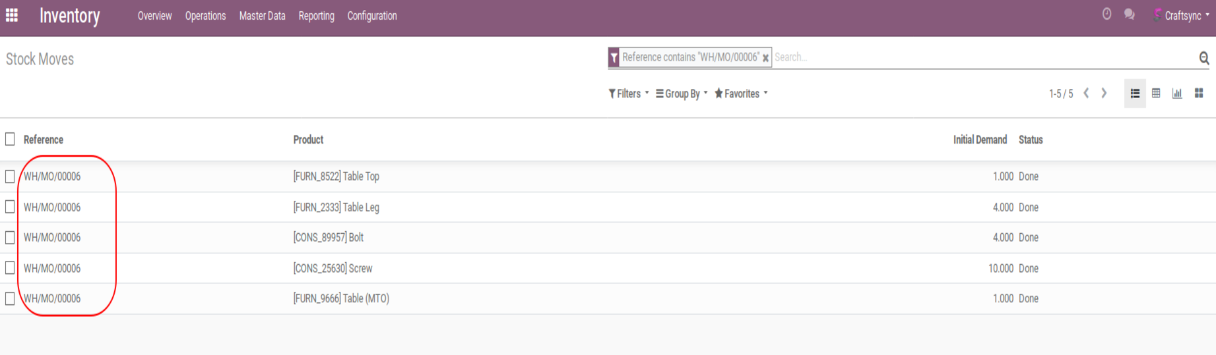Select the Screw row checkbox

coord(10,268)
